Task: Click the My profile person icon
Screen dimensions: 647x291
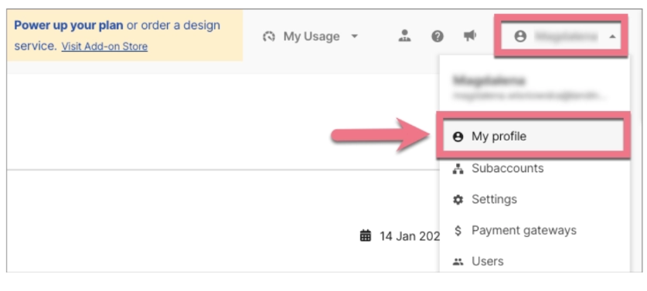Action: click(x=458, y=137)
